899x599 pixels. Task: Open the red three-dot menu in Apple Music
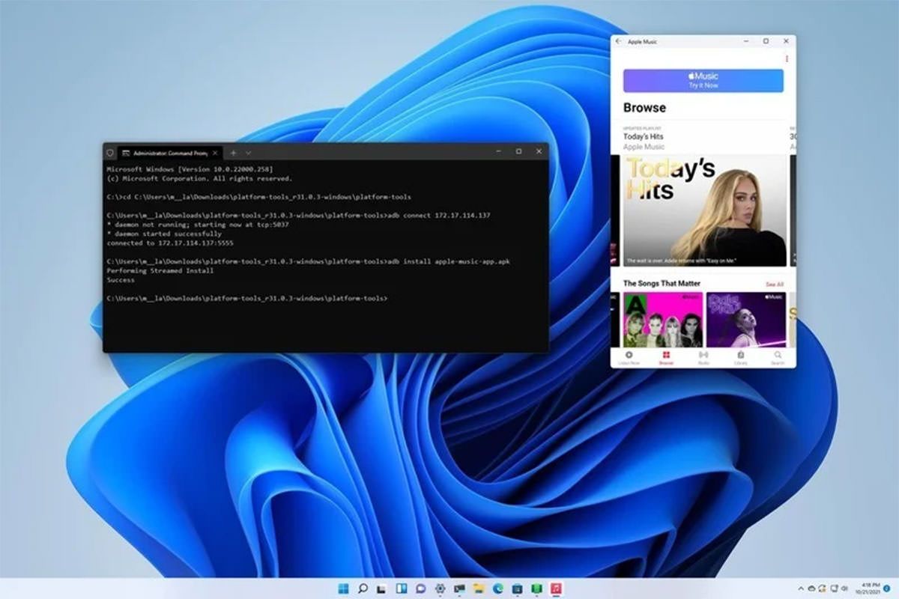787,58
